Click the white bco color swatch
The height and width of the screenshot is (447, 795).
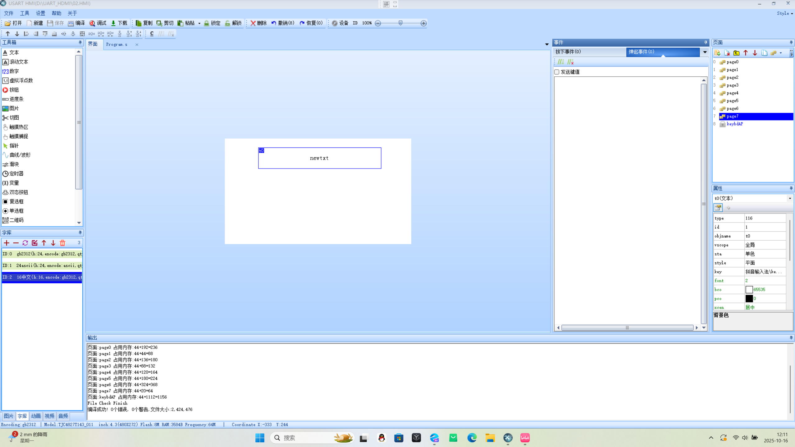(x=749, y=290)
